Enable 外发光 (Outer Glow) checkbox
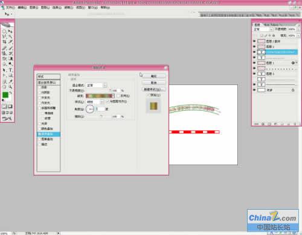 [x=39, y=98]
